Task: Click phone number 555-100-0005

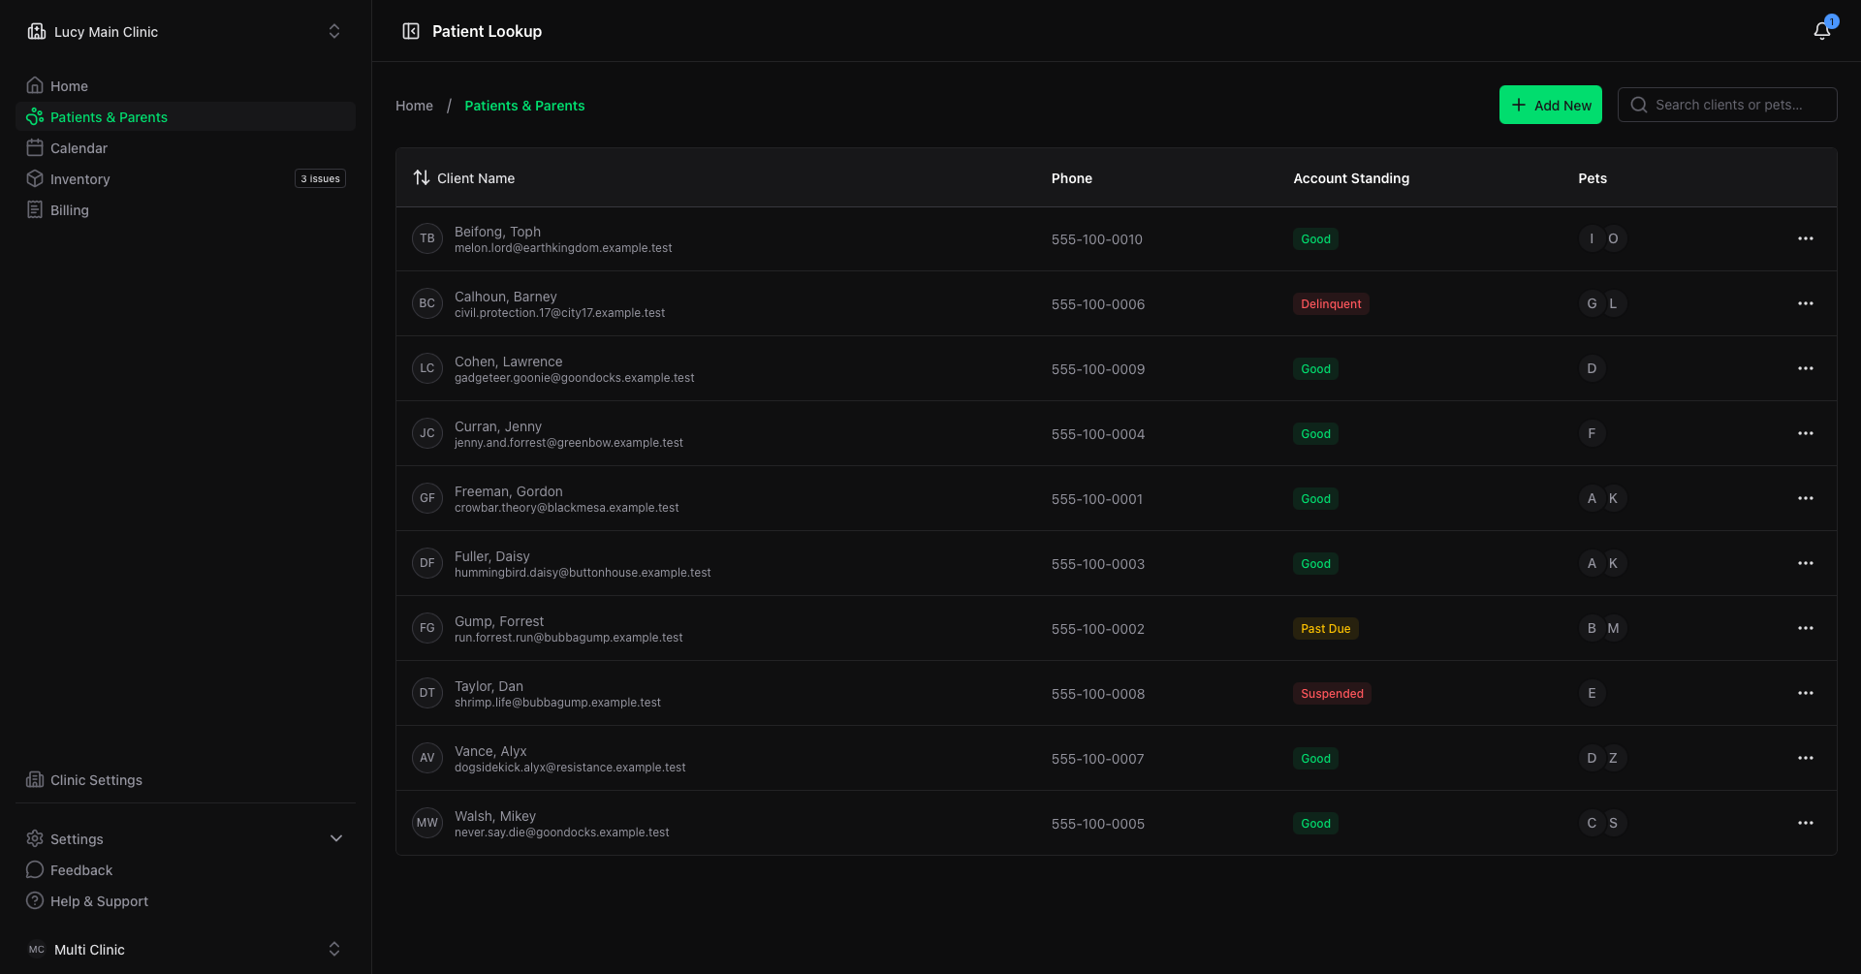Action: [1097, 824]
